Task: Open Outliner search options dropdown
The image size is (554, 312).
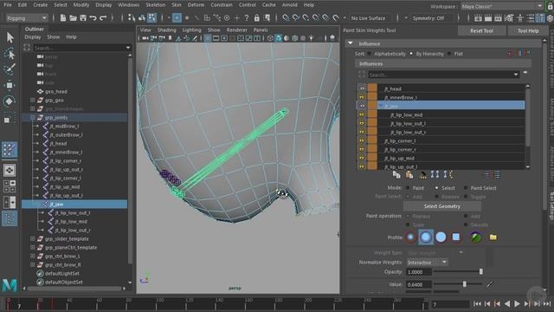Action: tap(128, 48)
